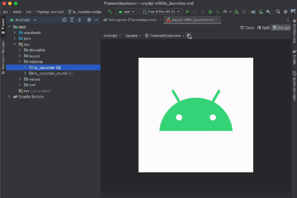Screen dimensions: 297x198
Task: Click the Search Everywhere magnifier icon
Action: tap(278, 12)
